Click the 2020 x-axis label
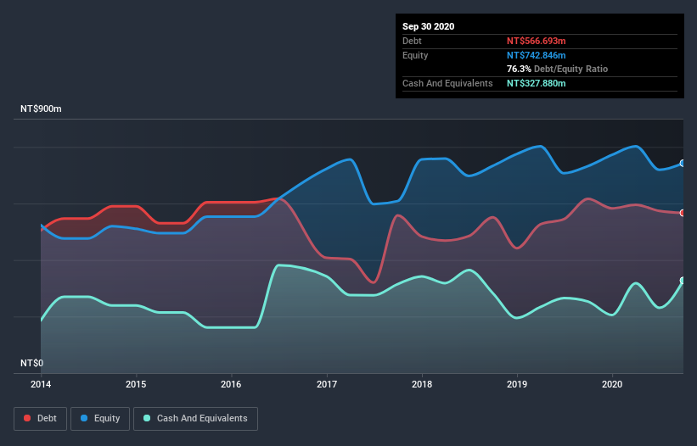The height and width of the screenshot is (446, 697). [x=612, y=384]
